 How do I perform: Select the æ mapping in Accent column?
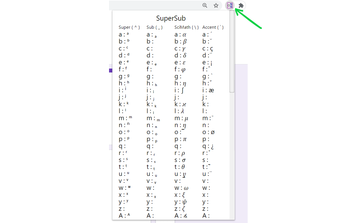tap(209, 90)
